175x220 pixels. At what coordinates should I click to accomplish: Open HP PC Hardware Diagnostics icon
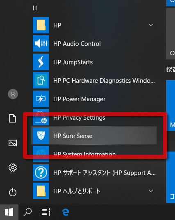click(41, 80)
